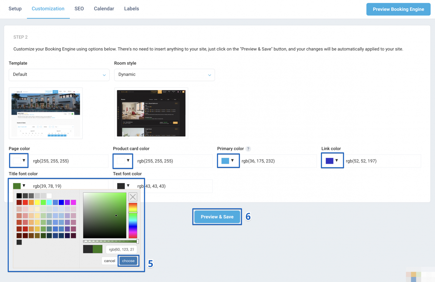Click the Product card color rgb value field
435x282 pixels.
pyautogui.click(x=173, y=161)
